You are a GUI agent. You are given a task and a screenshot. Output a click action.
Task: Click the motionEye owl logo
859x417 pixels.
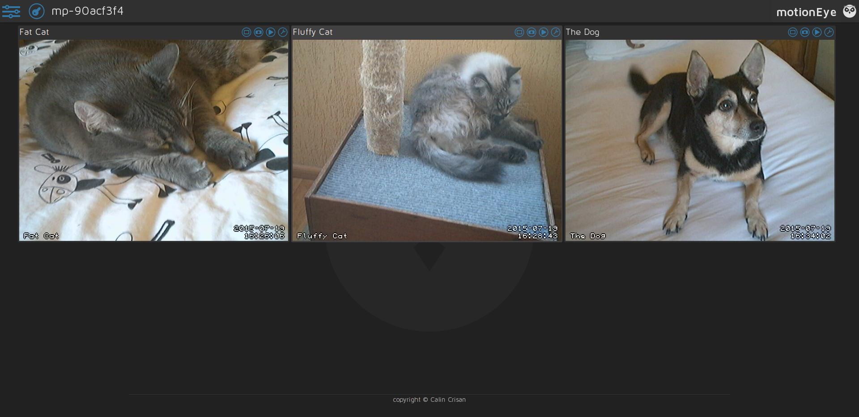pyautogui.click(x=849, y=11)
